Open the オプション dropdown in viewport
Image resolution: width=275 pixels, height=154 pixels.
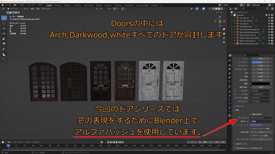pos(221,13)
